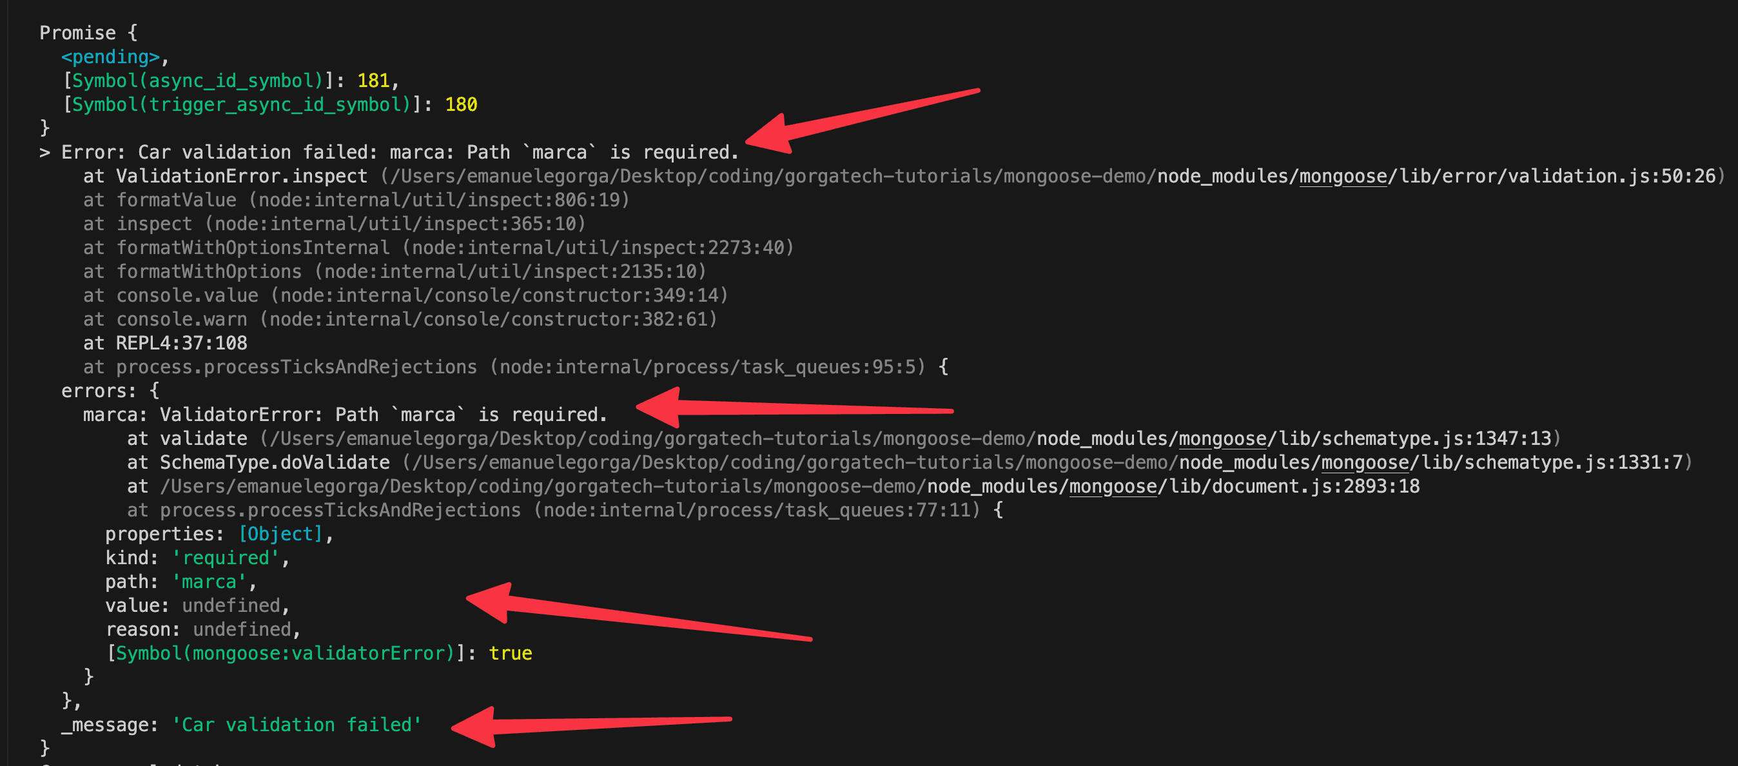Click the console.warn stack frame line
This screenshot has height=766, width=1738.
coord(400,319)
